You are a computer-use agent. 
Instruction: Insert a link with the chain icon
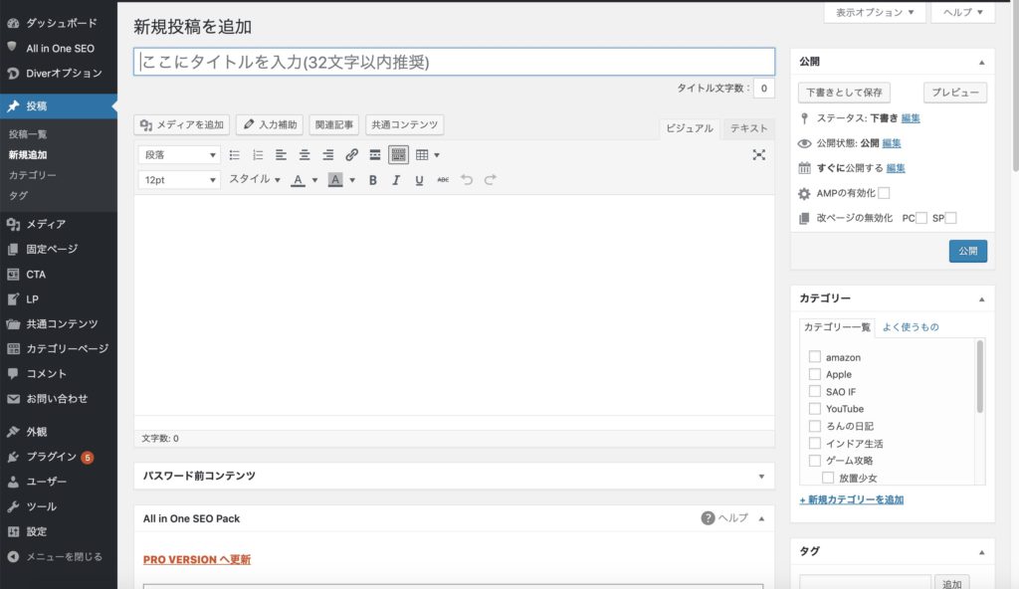(x=351, y=155)
